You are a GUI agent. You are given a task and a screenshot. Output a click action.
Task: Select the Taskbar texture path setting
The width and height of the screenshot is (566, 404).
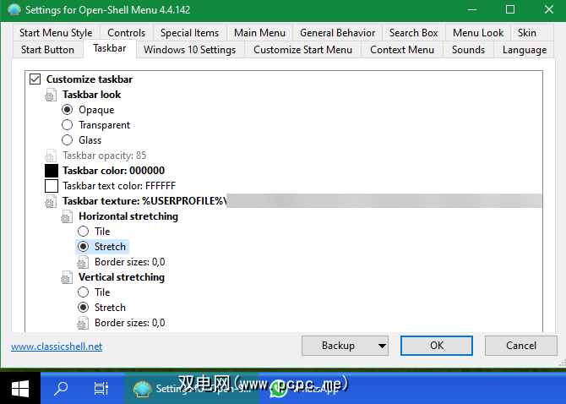[x=144, y=201]
